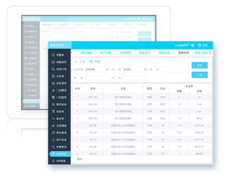Click the 品名 column header

pyautogui.click(x=123, y=89)
